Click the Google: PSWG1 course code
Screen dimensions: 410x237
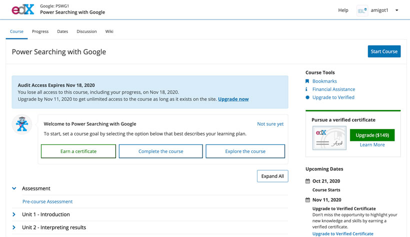(x=54, y=6)
